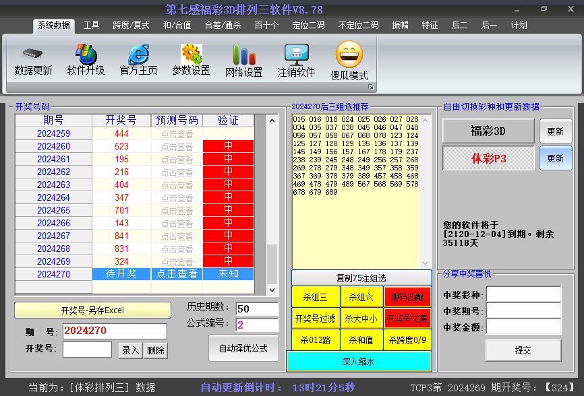The height and width of the screenshot is (396, 584).
Task: Enable 傻瓜模式 smiley face icon
Action: pyautogui.click(x=349, y=55)
